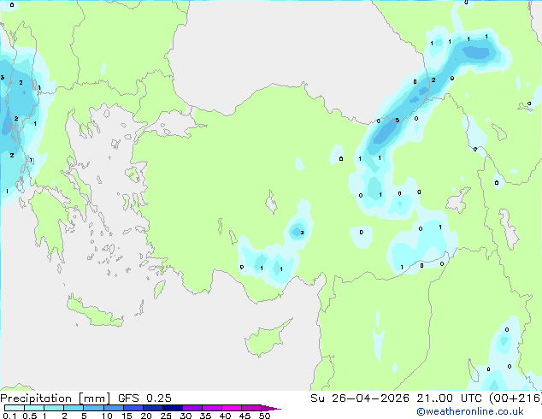This screenshot has width=542, height=419.
Task: Select the 2–5 mm legend color
Action: click(x=74, y=408)
